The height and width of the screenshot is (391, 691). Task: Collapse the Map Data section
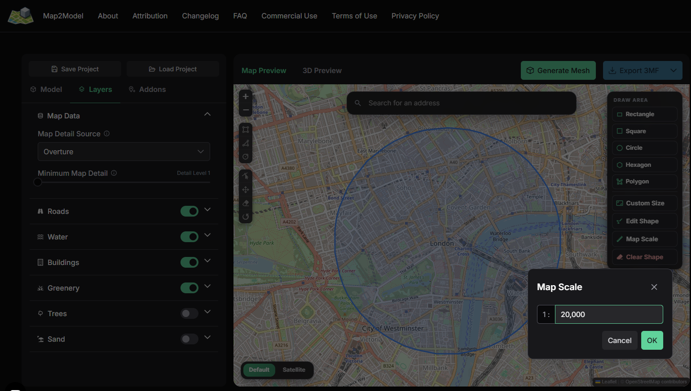point(207,114)
